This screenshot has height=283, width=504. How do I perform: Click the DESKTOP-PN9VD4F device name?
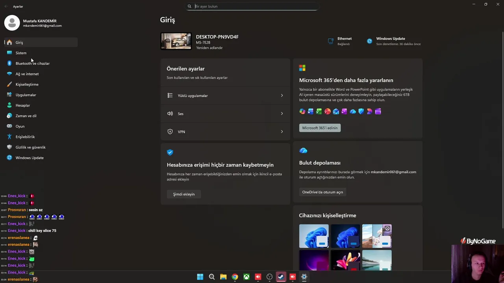[217, 37]
